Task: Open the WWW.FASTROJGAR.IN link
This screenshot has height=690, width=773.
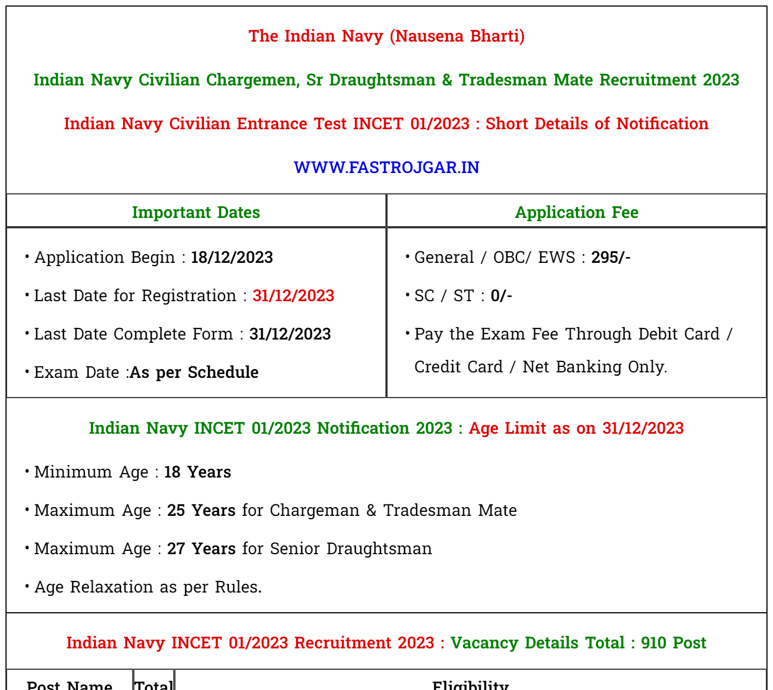Action: [386, 168]
